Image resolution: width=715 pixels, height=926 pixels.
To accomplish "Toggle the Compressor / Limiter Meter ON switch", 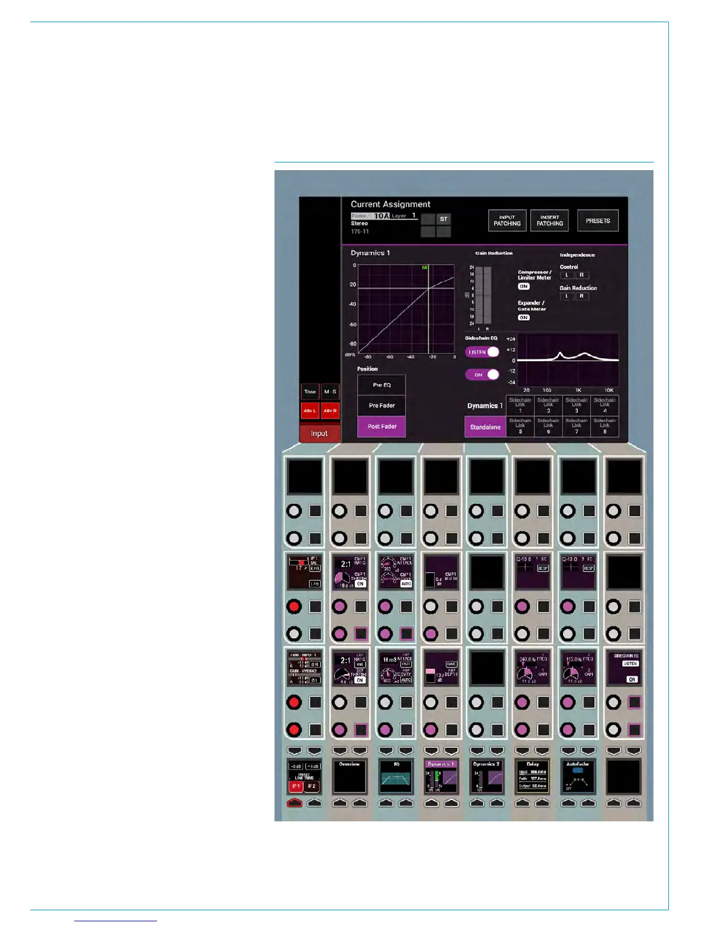I will pyautogui.click(x=523, y=286).
